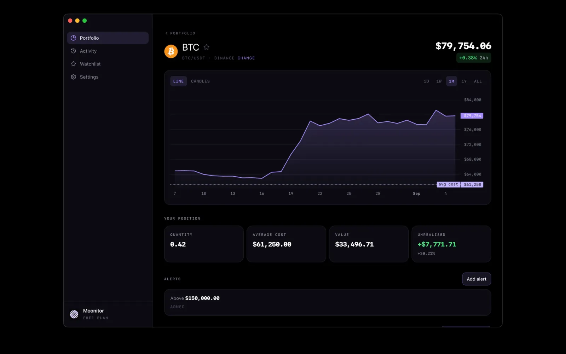
Task: Click the +30.21% unrealised percentage
Action: pos(426,253)
